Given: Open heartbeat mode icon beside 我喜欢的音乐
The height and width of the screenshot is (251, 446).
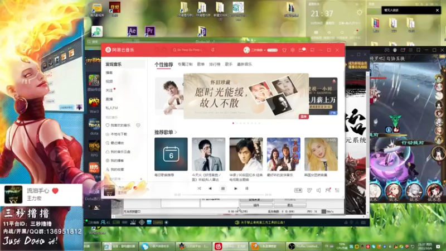Looking at the screenshot, I should point(138,125).
